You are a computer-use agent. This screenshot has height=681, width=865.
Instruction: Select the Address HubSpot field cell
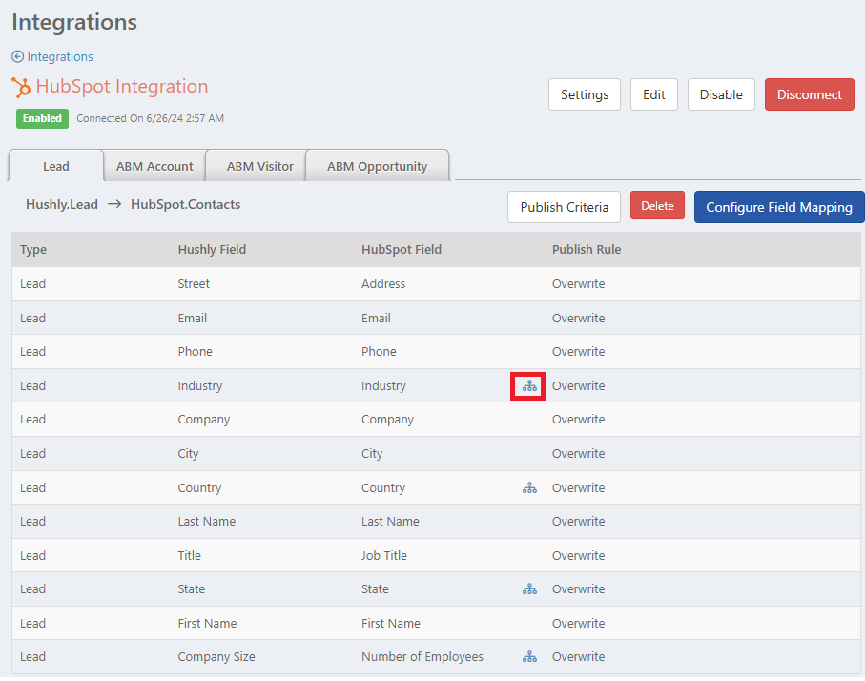[x=382, y=283]
